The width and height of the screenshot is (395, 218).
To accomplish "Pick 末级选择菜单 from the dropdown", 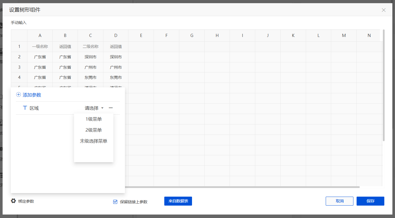I will pos(94,141).
